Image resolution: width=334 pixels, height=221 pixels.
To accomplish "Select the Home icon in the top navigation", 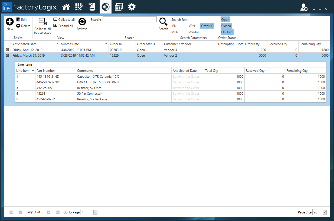I will point(66,7).
